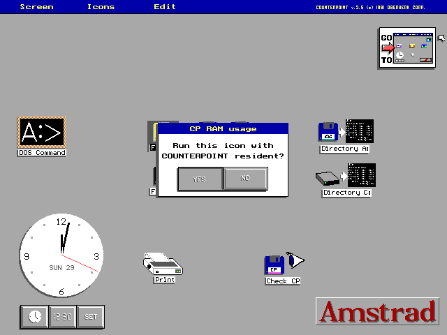This screenshot has height=335, width=447.
Task: Open the Screen menu
Action: pyautogui.click(x=36, y=7)
